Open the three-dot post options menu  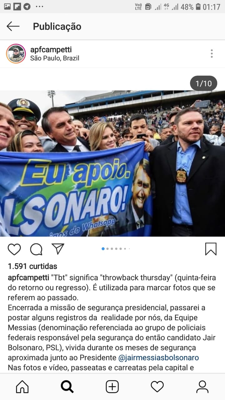(x=212, y=54)
